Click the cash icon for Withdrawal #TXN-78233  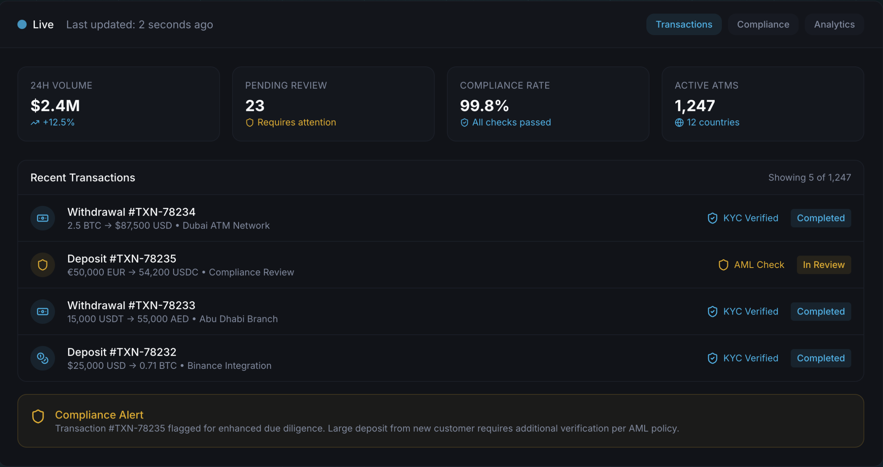click(x=43, y=311)
